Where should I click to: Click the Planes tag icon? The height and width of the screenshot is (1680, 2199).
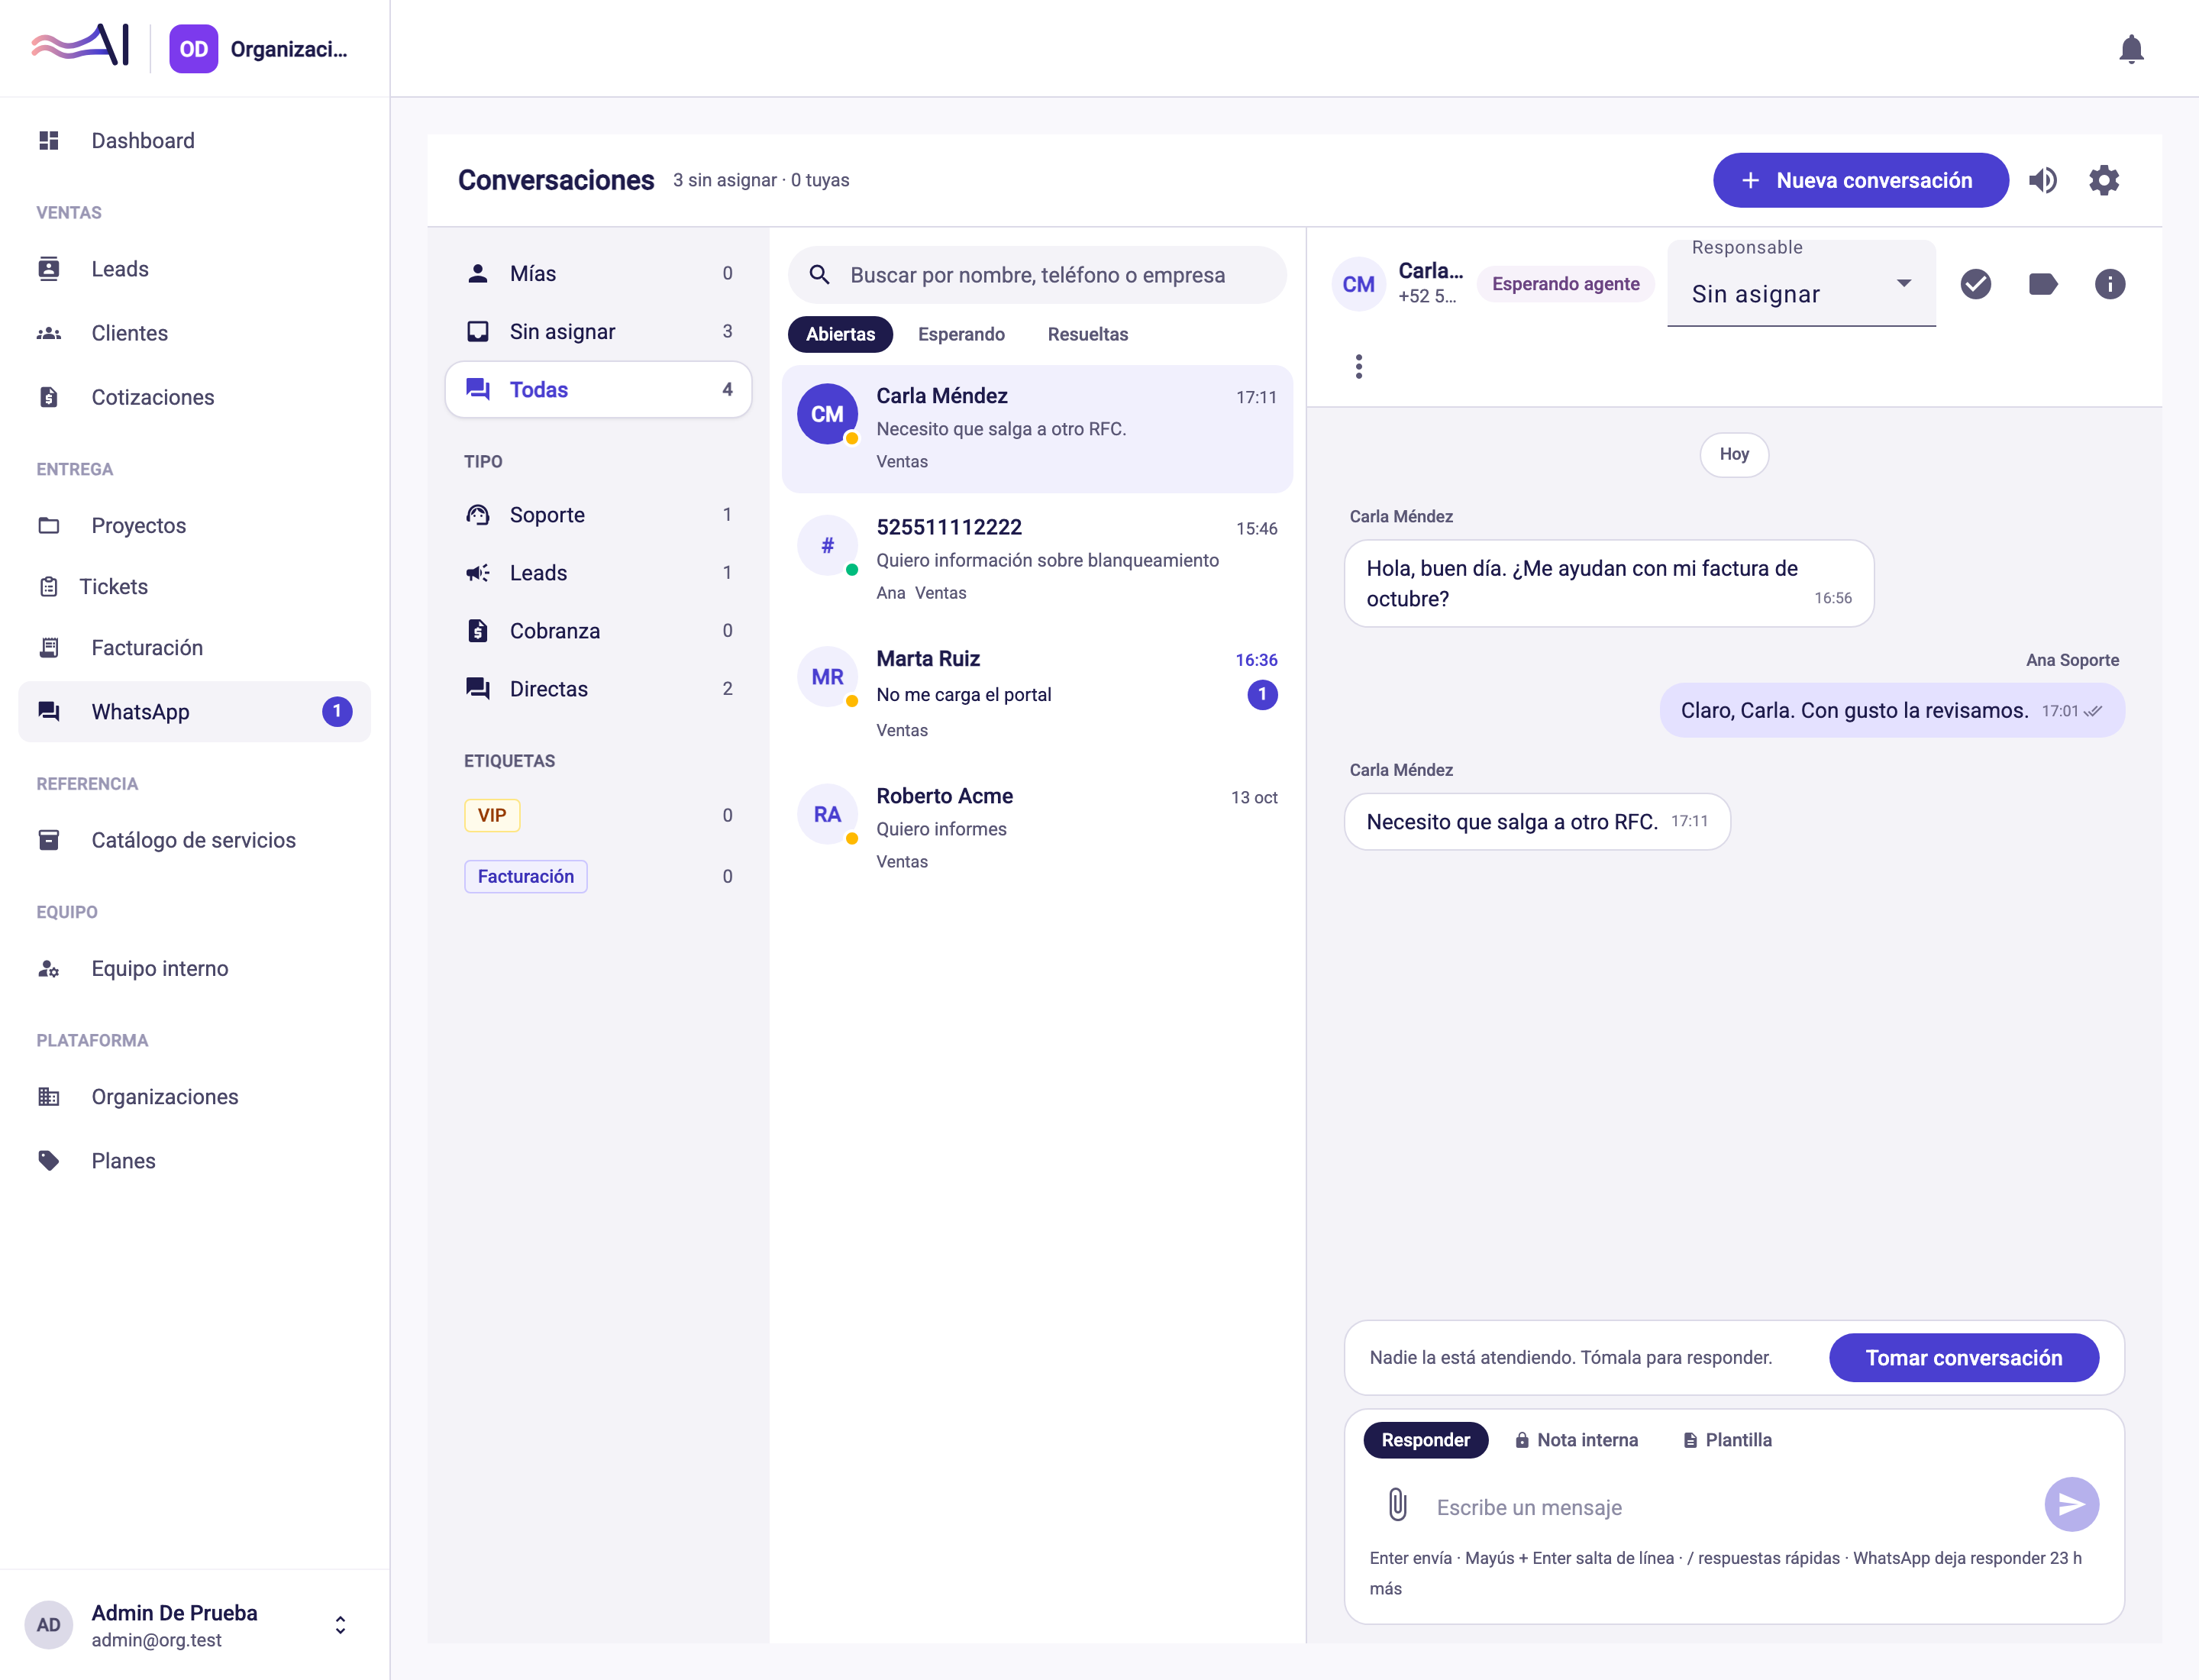click(x=49, y=1161)
